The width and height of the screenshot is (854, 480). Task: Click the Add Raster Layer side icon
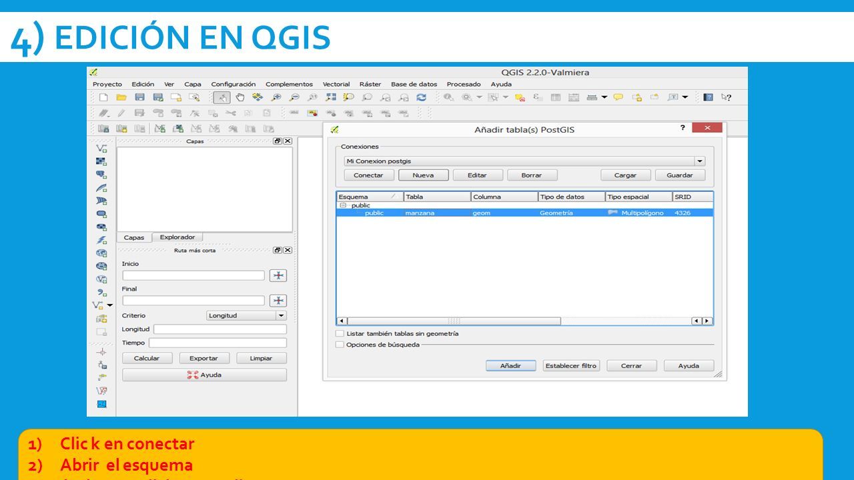(101, 161)
